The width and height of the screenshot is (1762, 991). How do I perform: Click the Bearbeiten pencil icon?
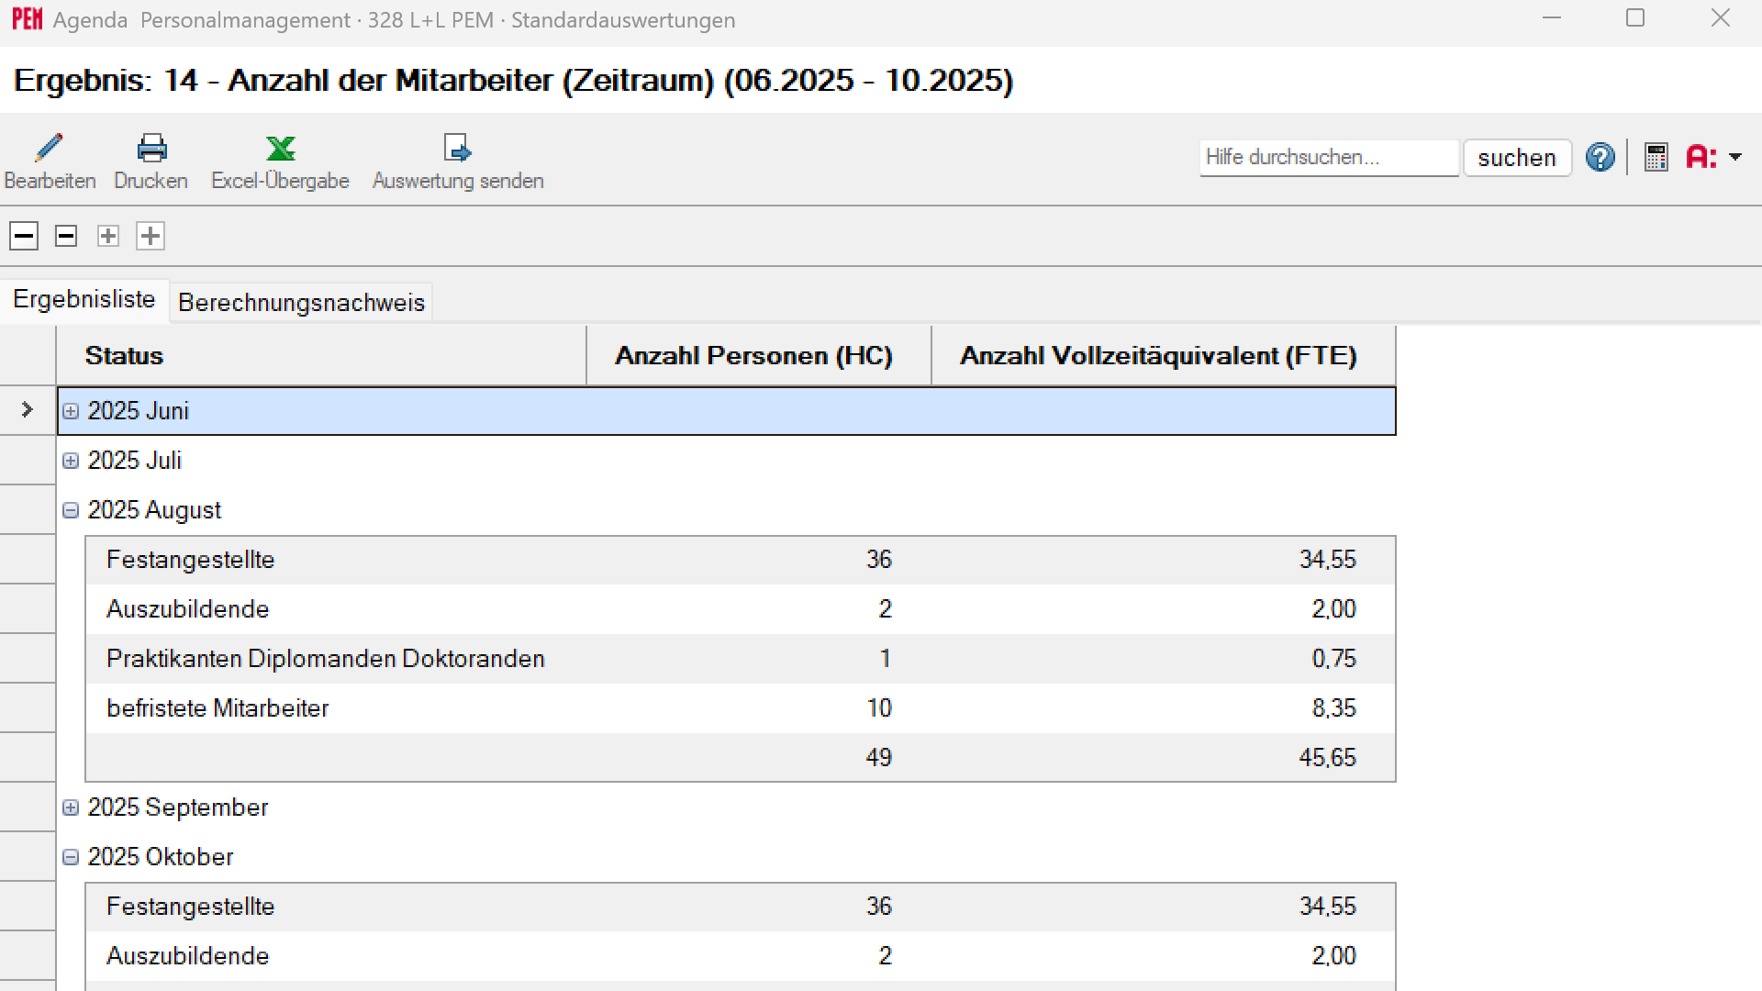(x=49, y=148)
